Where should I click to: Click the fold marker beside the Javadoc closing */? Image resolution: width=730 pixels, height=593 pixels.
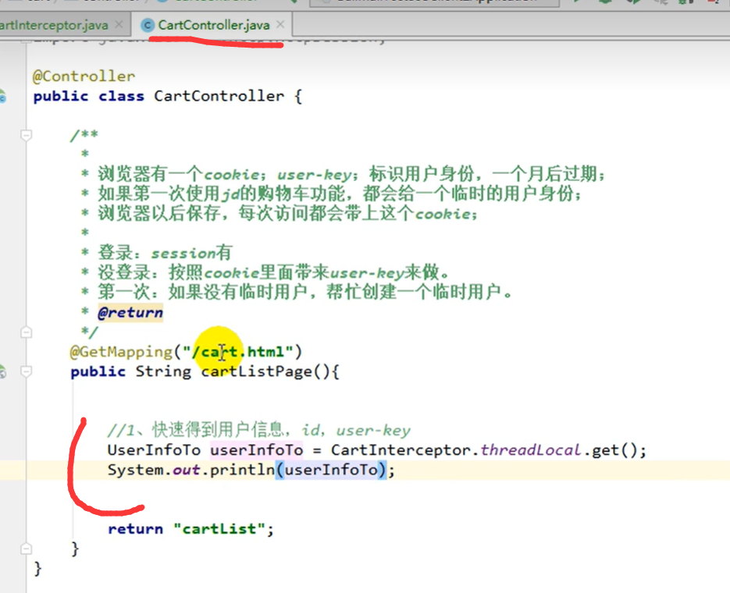[26, 332]
